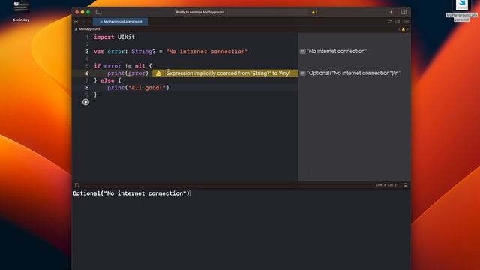The image size is (480, 270).
Task: Toggle the console pane icon at bottom right
Action: tap(405, 185)
